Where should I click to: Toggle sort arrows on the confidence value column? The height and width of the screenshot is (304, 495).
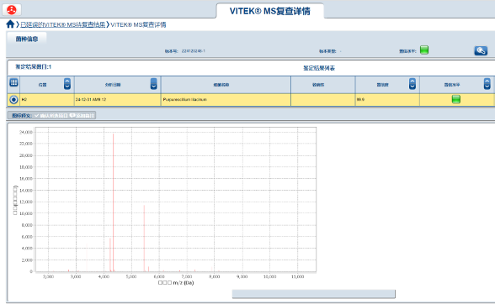point(412,84)
